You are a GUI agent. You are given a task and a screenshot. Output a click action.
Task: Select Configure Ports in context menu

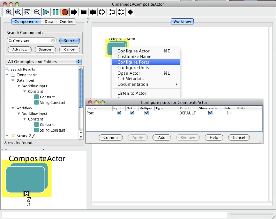point(133,62)
